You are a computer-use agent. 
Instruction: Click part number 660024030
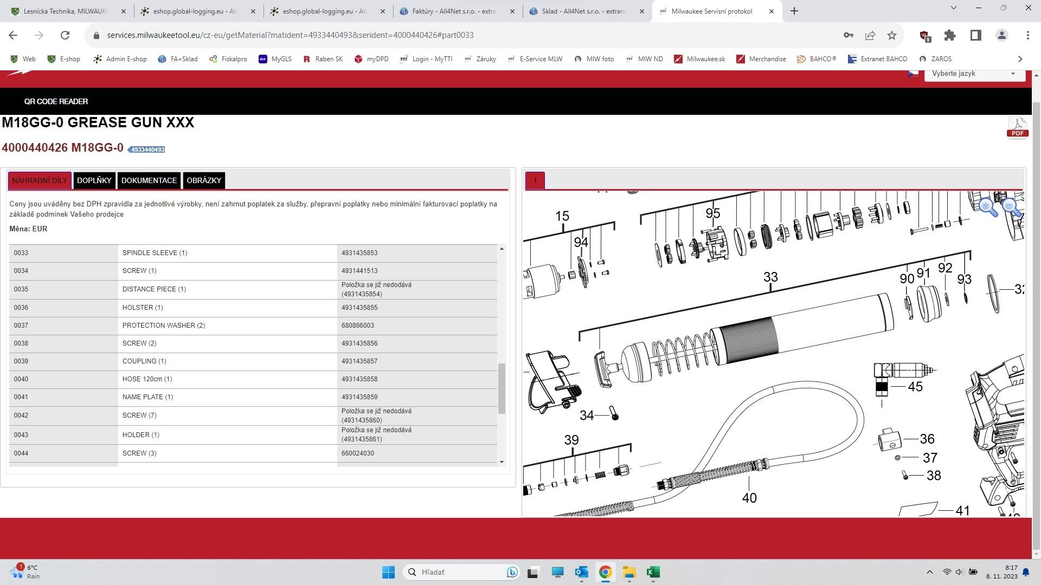358,453
